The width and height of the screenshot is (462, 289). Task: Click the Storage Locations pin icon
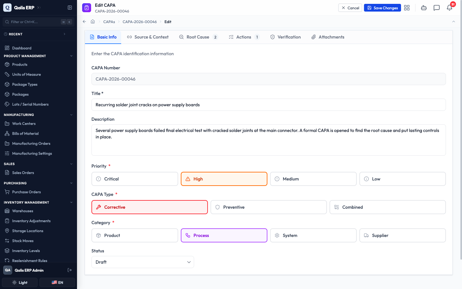(7, 231)
